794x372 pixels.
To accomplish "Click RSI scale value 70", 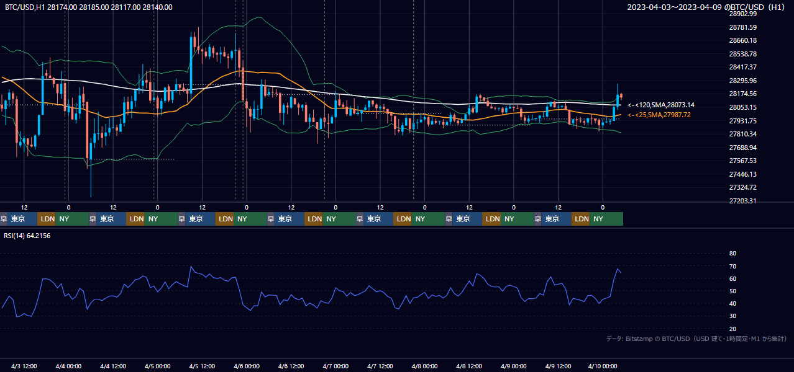I will 732,266.
